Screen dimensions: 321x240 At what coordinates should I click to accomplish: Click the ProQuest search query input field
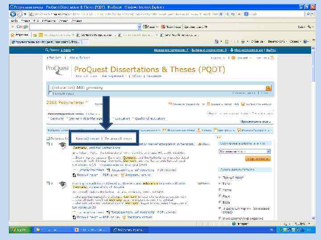pyautogui.click(x=157, y=88)
